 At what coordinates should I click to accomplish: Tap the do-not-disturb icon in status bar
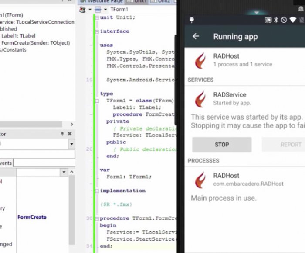(284, 20)
